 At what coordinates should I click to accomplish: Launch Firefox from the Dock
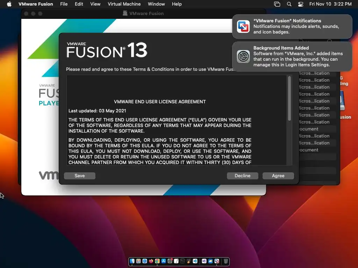151,261
